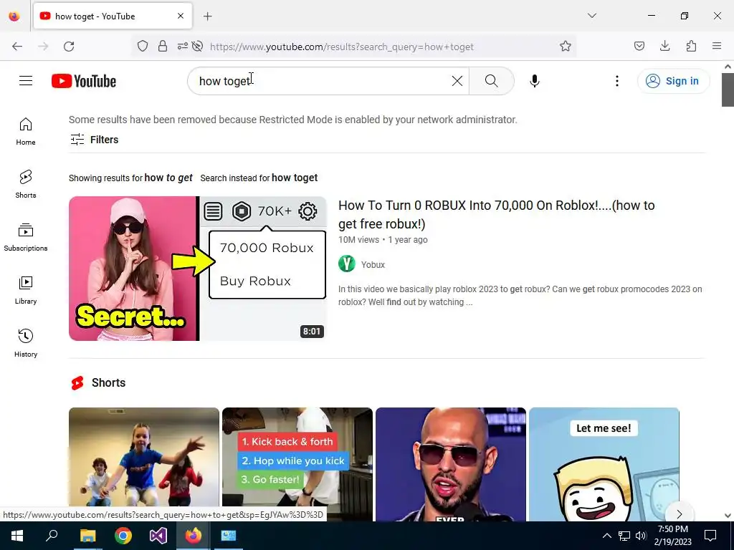734x550 pixels.
Task: Go to the YouTube logo home page
Action: tap(84, 81)
